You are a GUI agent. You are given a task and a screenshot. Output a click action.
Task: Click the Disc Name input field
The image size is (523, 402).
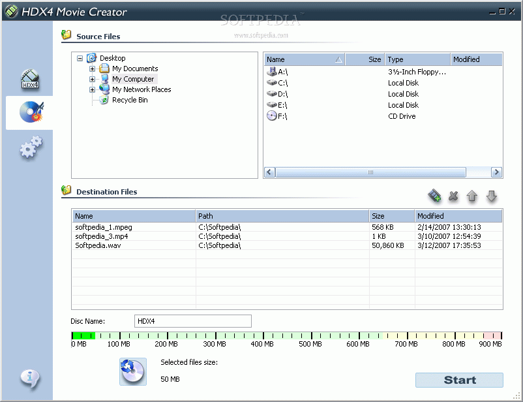193,321
